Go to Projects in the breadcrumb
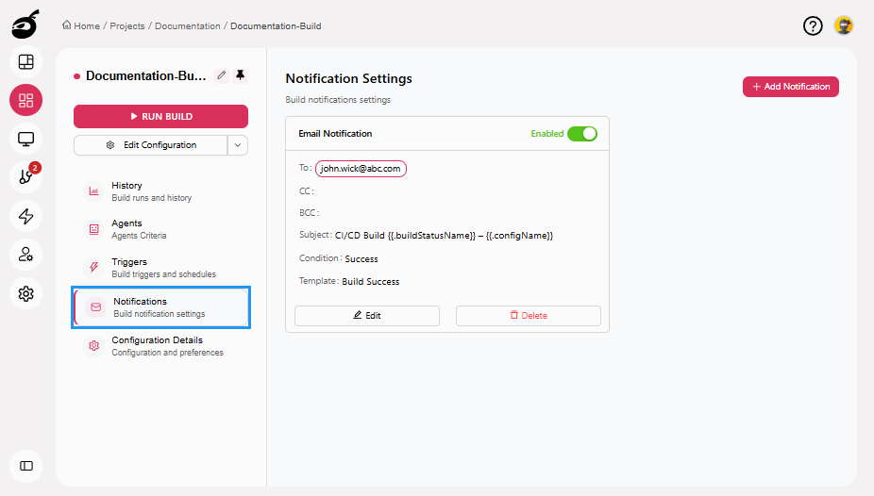 tap(127, 26)
